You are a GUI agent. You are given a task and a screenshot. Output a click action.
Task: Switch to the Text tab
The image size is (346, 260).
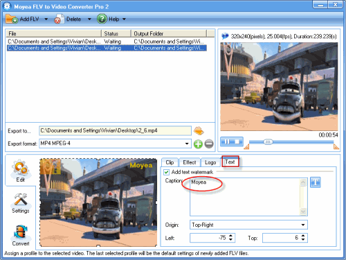click(x=230, y=162)
